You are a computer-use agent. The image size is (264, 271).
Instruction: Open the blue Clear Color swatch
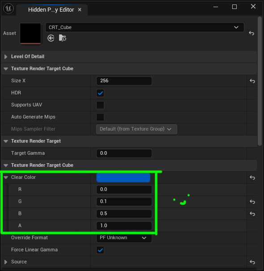click(123, 178)
